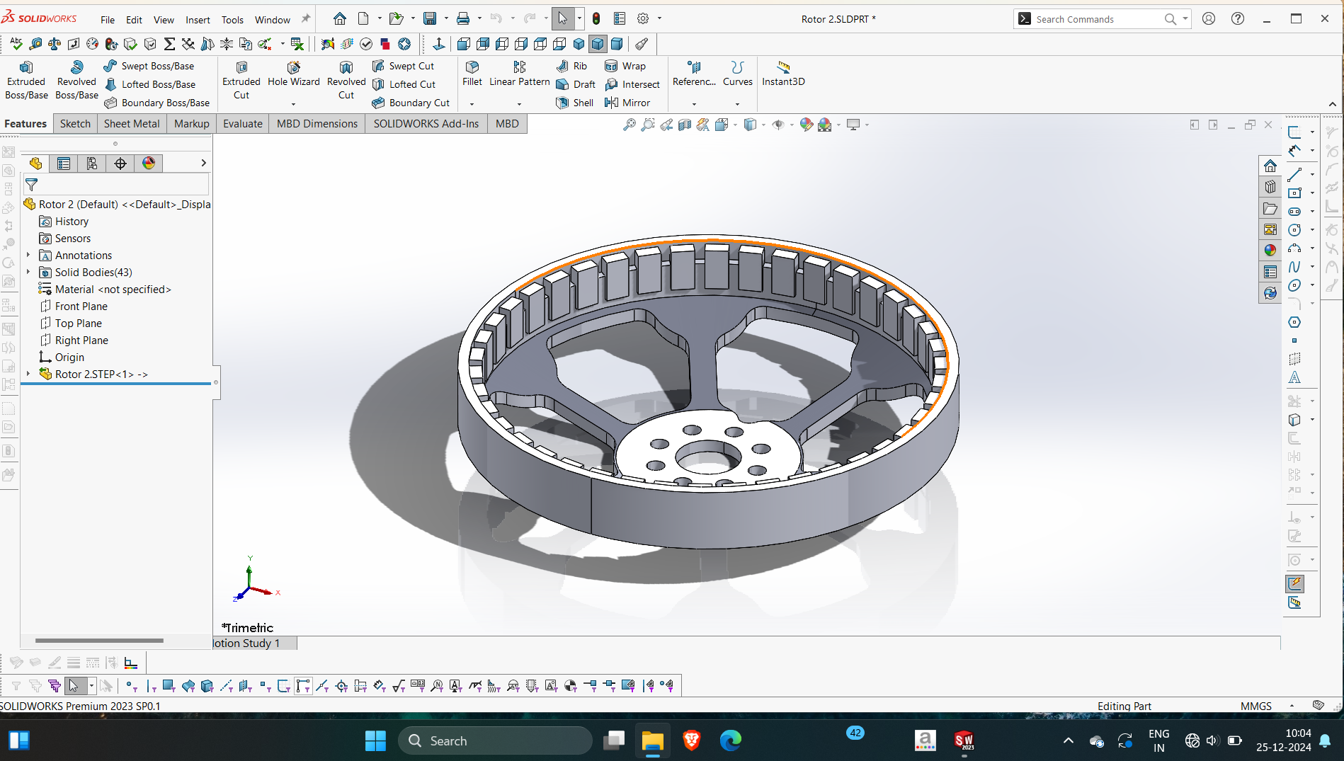Expand the Rotor 2.STEP feature node
The image size is (1344, 761).
28,374
